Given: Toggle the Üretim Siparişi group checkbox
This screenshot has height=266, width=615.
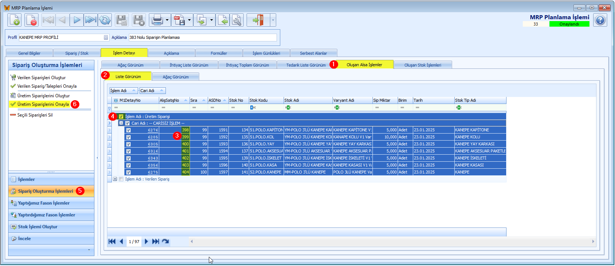Looking at the screenshot, I should [121, 117].
